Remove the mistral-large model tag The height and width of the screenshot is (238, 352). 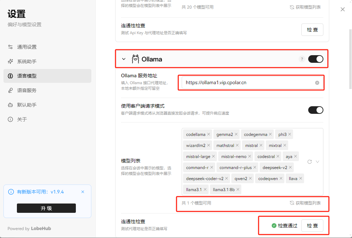213,156
